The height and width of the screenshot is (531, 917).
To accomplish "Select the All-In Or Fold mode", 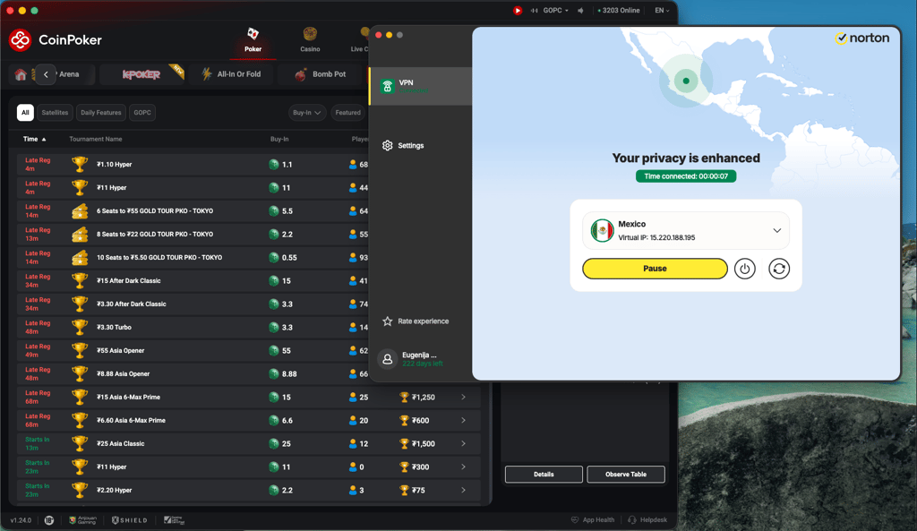I will pyautogui.click(x=232, y=74).
